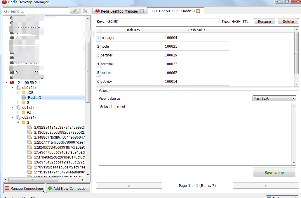Collapse the S folder under db2
This screenshot has height=198, width=301.
pos(18,123)
